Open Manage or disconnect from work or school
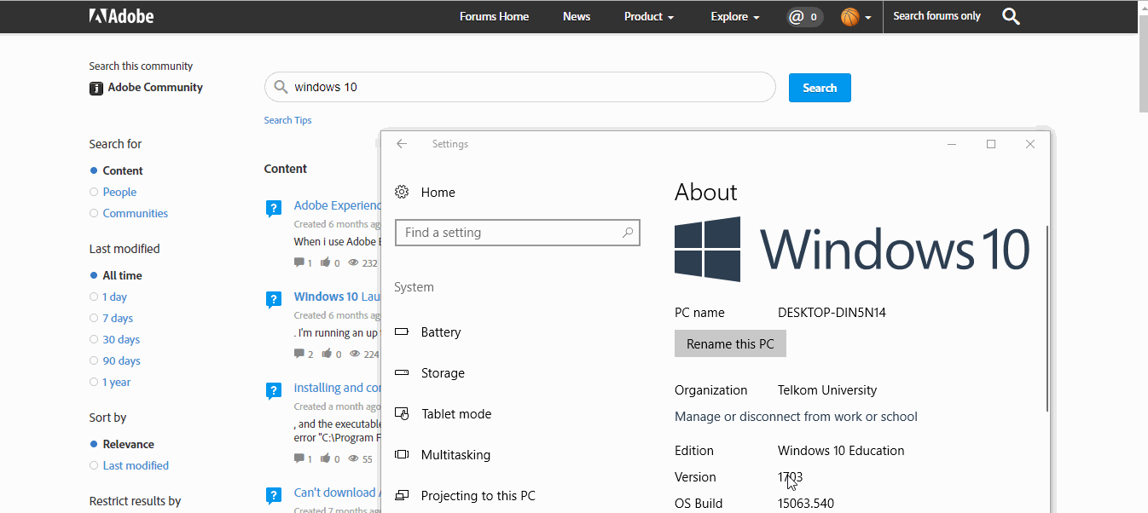The image size is (1148, 513). pyautogui.click(x=796, y=417)
